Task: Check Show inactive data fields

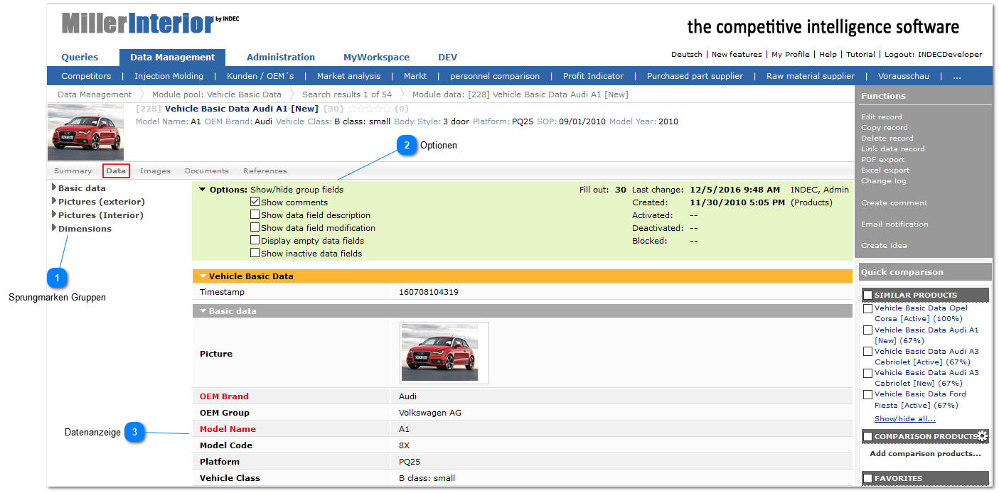Action: [255, 253]
